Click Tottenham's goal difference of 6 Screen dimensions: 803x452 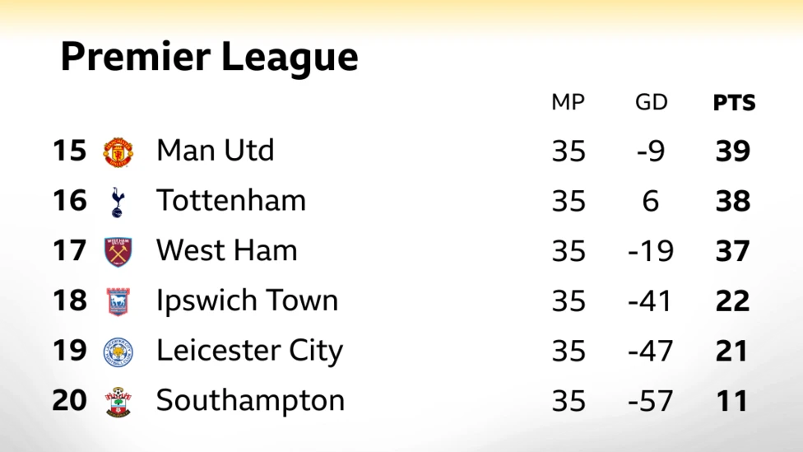651,201
